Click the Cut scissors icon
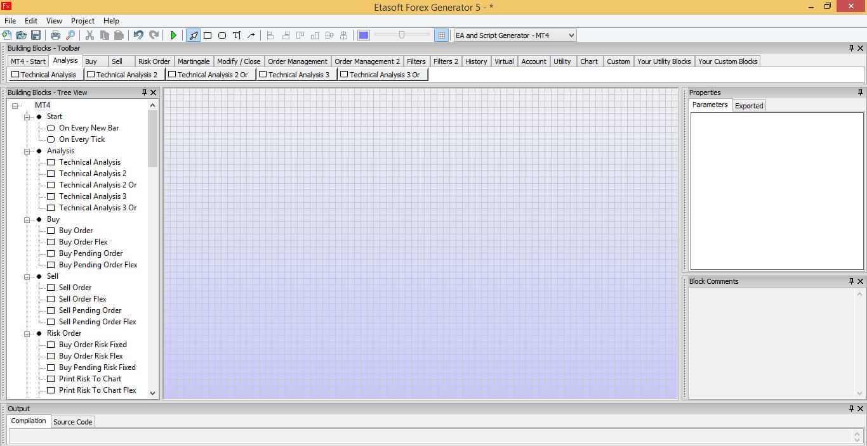 click(89, 35)
